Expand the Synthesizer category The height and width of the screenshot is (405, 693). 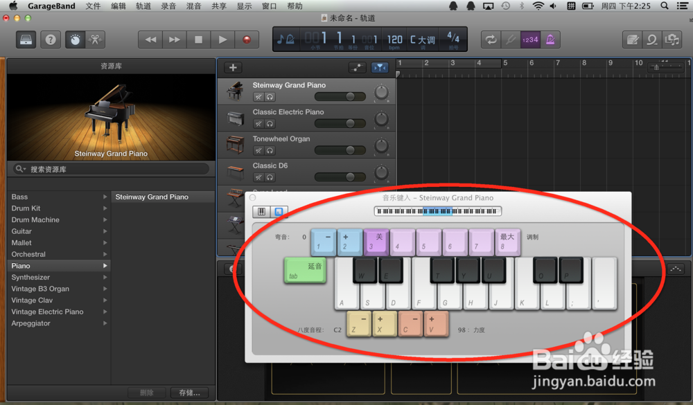(x=105, y=277)
